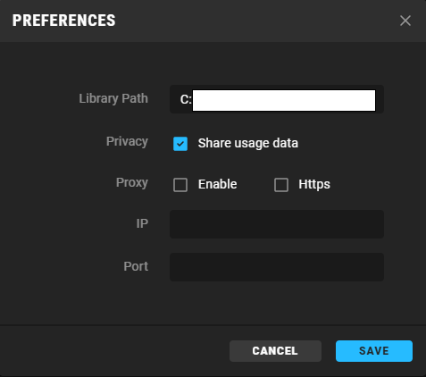Click the "IP" field label
426x377 pixels.
(142, 223)
